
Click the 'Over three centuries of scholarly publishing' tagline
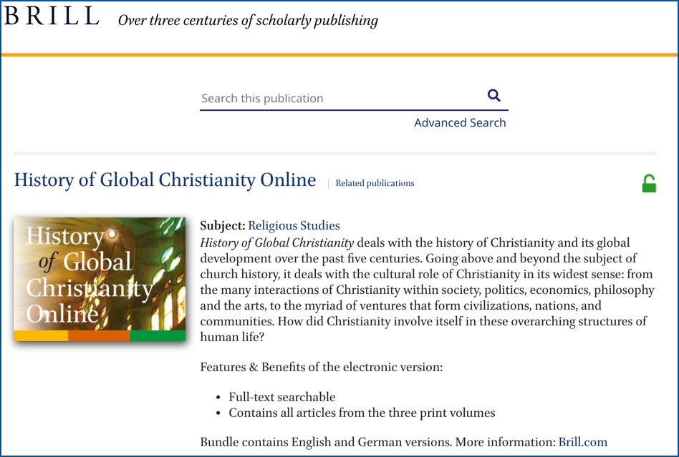point(248,20)
